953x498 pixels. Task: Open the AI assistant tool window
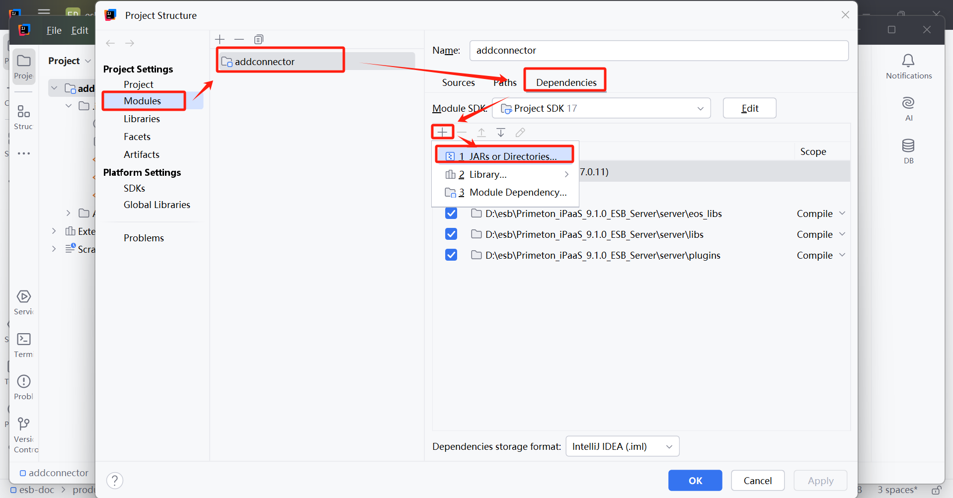click(908, 109)
